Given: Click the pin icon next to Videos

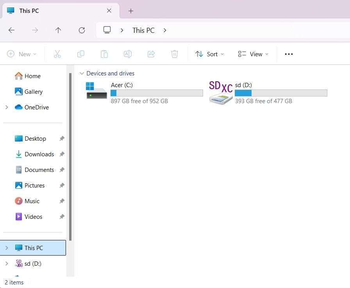Looking at the screenshot, I should click(x=62, y=217).
